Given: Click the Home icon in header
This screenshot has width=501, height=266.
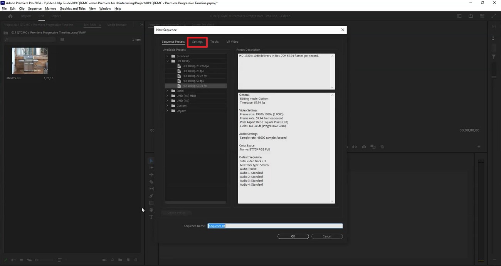Looking at the screenshot, I should (x=10, y=16).
